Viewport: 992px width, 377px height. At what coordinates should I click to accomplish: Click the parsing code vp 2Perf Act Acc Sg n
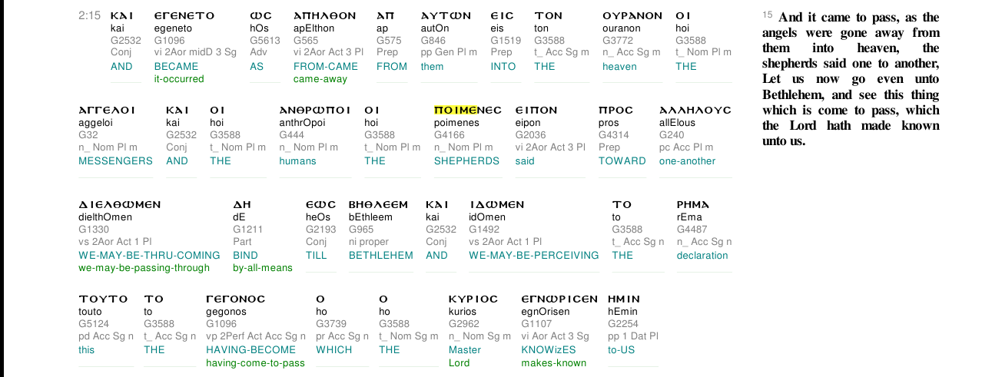(x=256, y=336)
